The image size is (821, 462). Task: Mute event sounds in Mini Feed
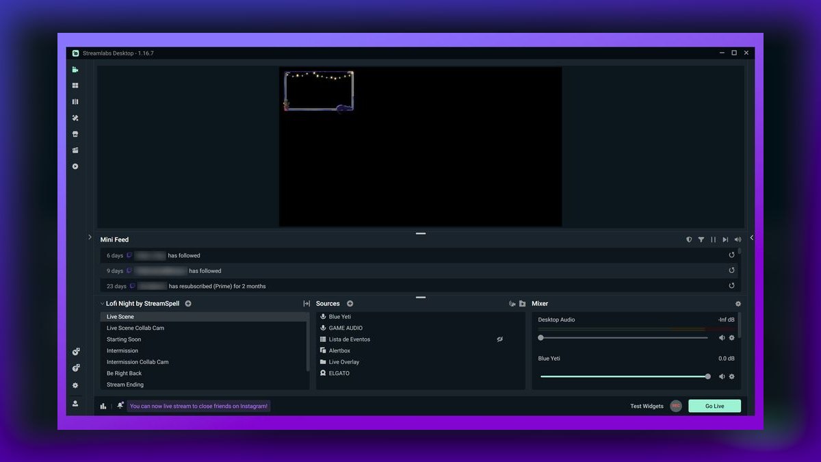pyautogui.click(x=738, y=240)
